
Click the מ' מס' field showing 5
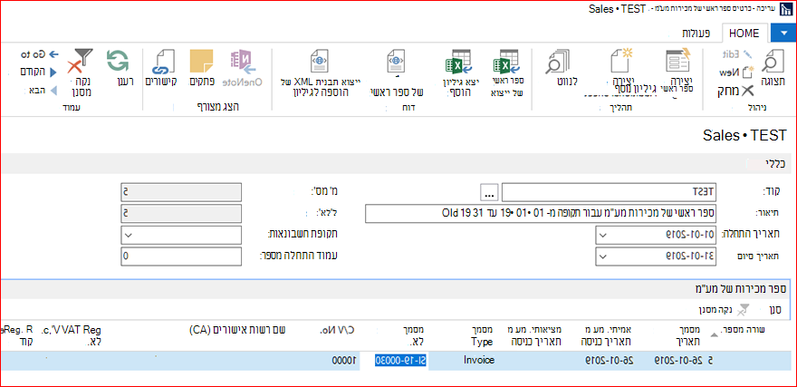pyautogui.click(x=181, y=193)
